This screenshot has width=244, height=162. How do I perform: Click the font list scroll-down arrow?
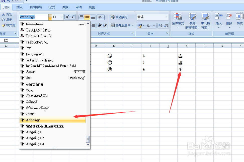(x=88, y=145)
